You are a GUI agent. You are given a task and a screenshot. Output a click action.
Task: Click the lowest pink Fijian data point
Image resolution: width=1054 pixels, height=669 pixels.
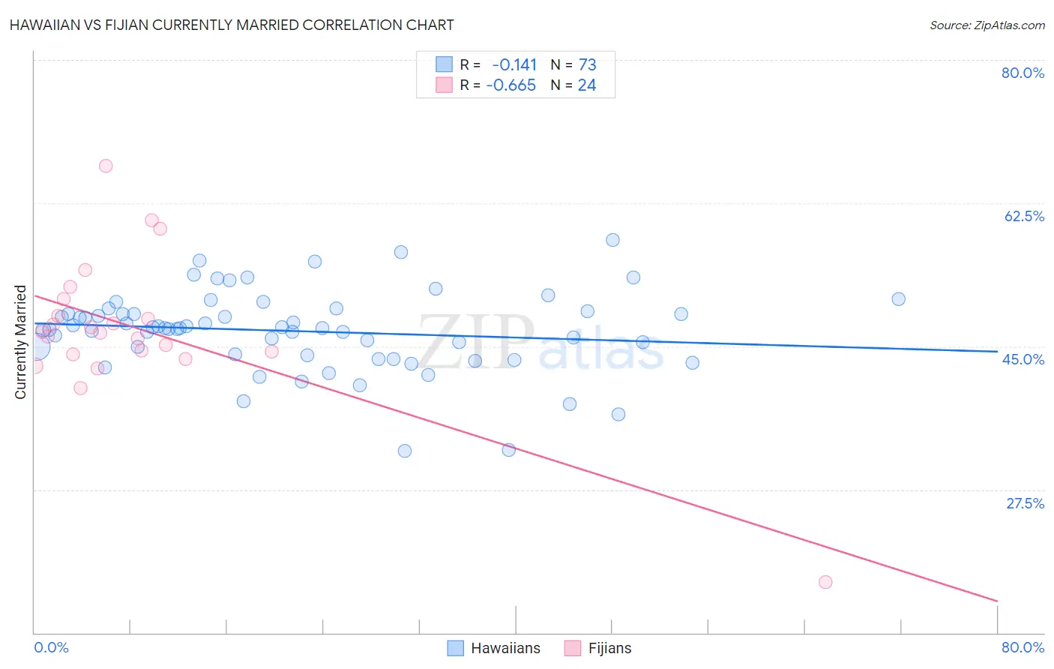coord(825,582)
